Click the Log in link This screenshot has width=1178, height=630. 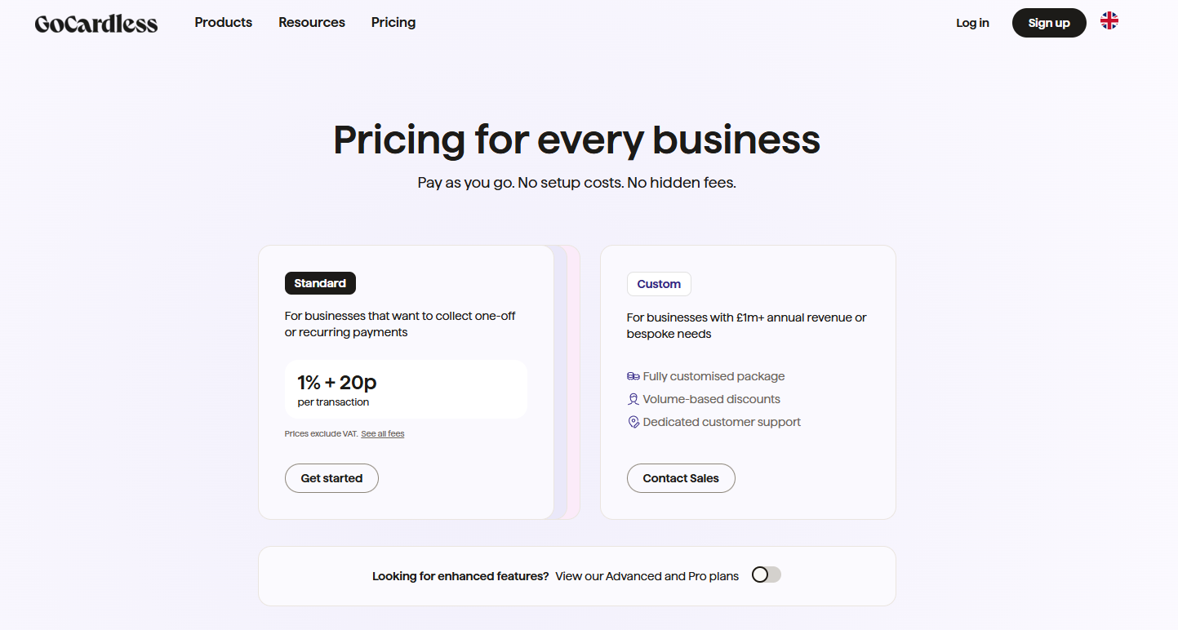972,23
